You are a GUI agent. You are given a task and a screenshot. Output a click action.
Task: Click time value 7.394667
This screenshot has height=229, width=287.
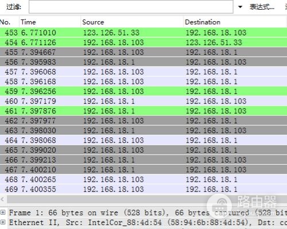tap(38, 52)
